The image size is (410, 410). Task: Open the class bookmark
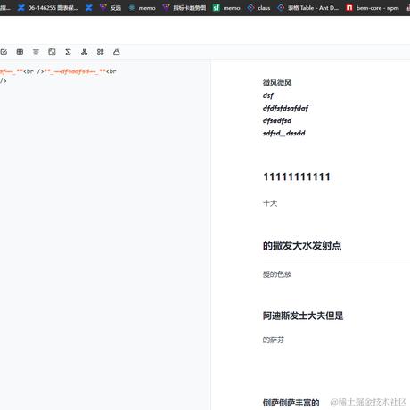coord(258,8)
